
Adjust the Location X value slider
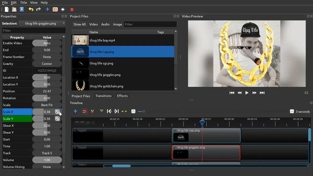click(x=47, y=77)
